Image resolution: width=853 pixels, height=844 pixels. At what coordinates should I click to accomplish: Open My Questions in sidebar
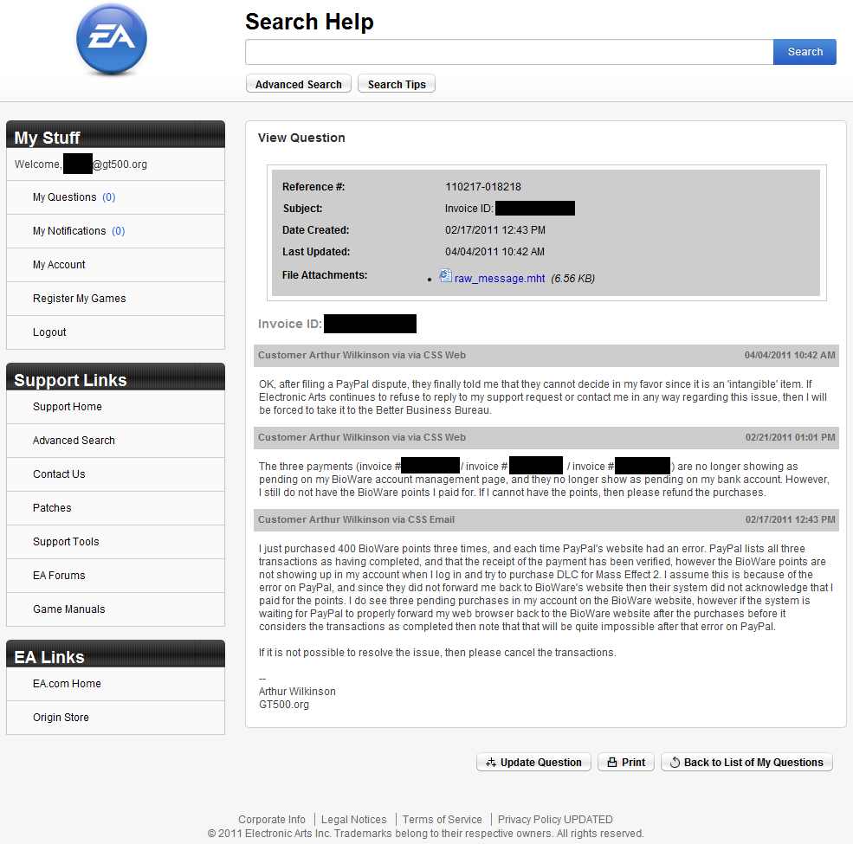[x=65, y=197]
